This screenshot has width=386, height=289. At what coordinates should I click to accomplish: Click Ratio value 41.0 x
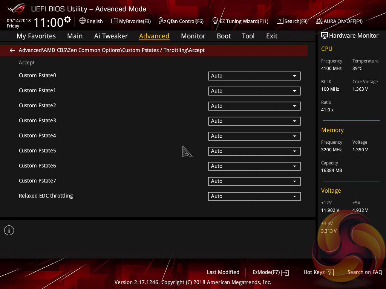pos(328,110)
